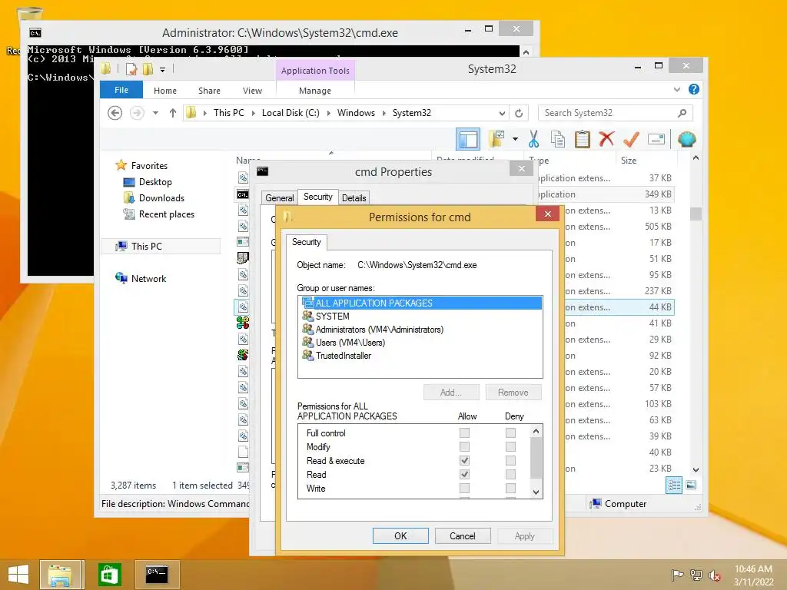This screenshot has width=787, height=590.
Task: Click the Email toolbar icon
Action: pos(656,139)
